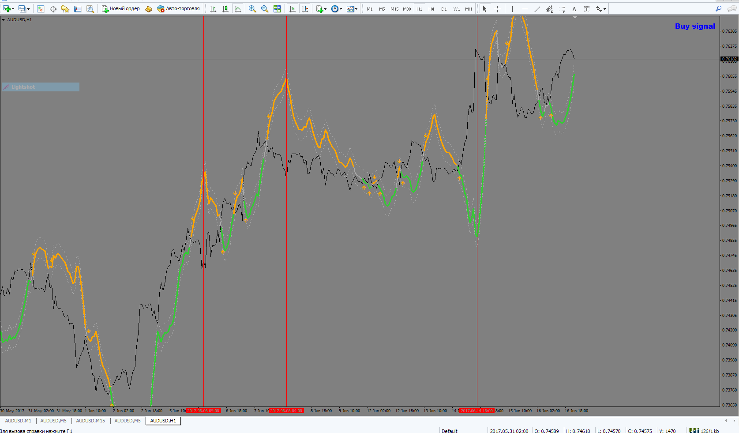Switch to the AUDUSD,M1 tab
Image resolution: width=739 pixels, height=433 pixels.
pos(18,421)
